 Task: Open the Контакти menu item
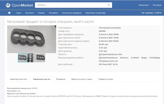tap(30, 13)
